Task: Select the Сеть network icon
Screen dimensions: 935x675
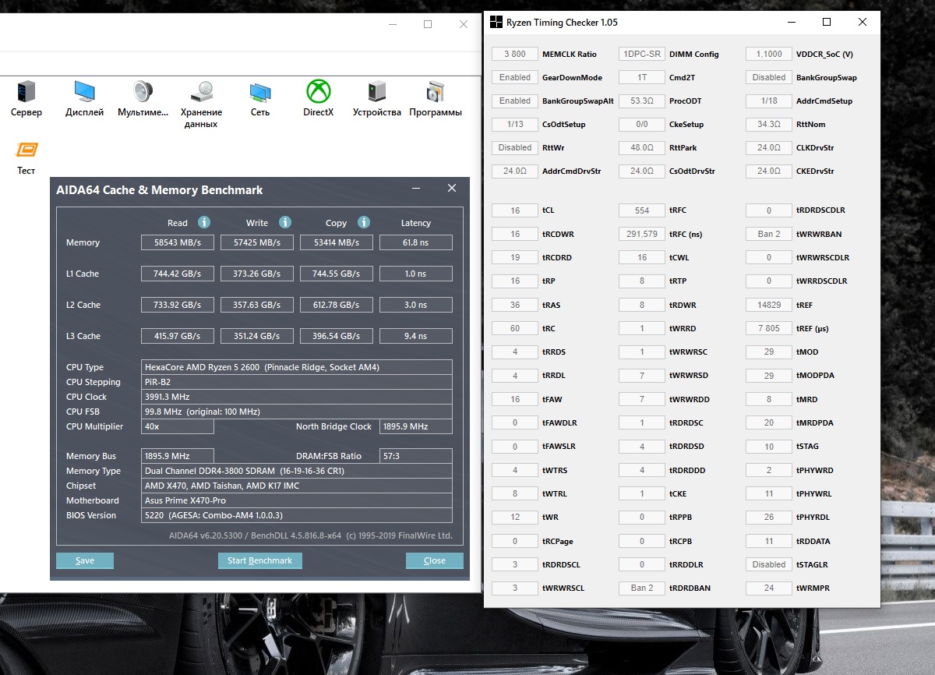Action: coord(260,93)
